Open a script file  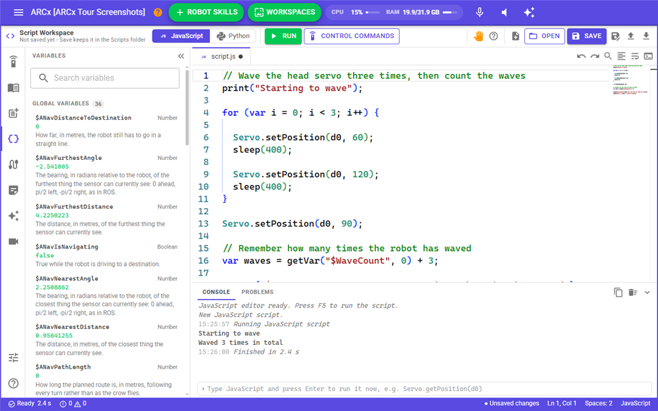pyautogui.click(x=544, y=36)
